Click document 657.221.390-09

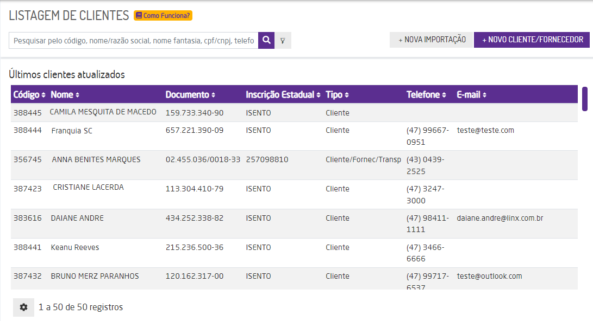click(195, 130)
